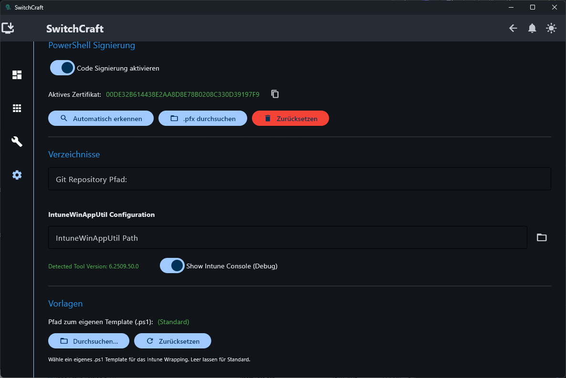Click Detected Tool Version 6.2509.50.0 text
Viewport: 566px width, 378px height.
94,266
